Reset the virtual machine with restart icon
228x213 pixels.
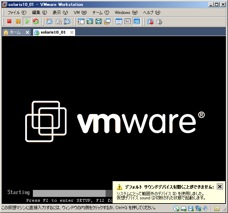click(x=36, y=21)
